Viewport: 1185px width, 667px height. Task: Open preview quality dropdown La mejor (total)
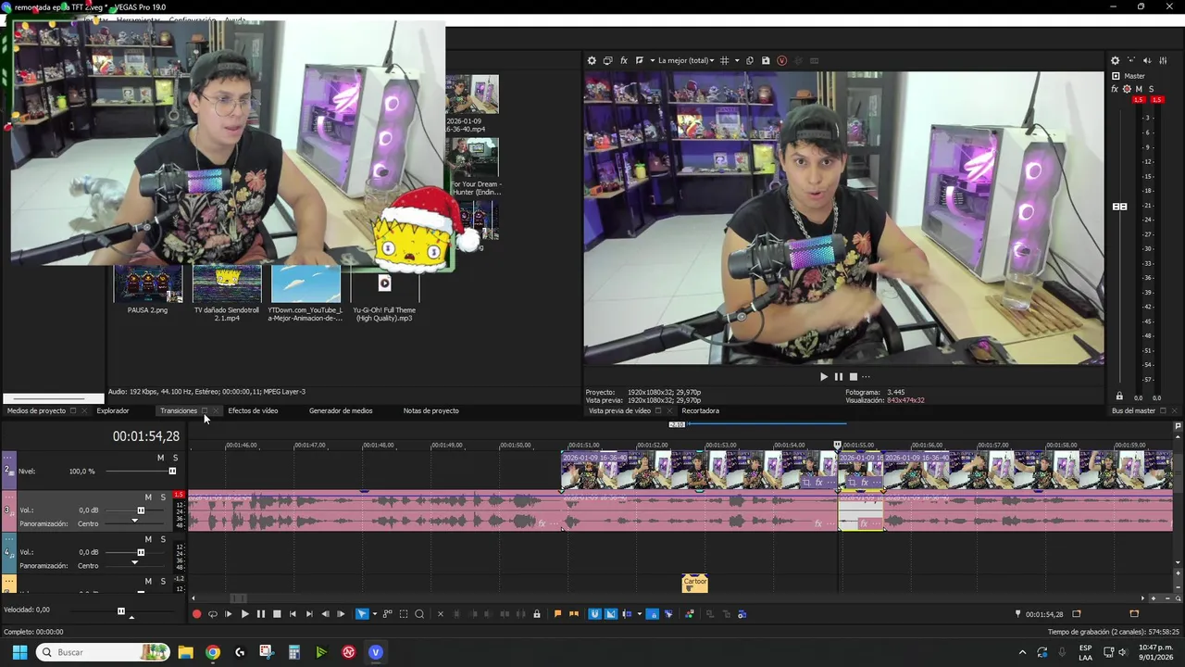(686, 60)
